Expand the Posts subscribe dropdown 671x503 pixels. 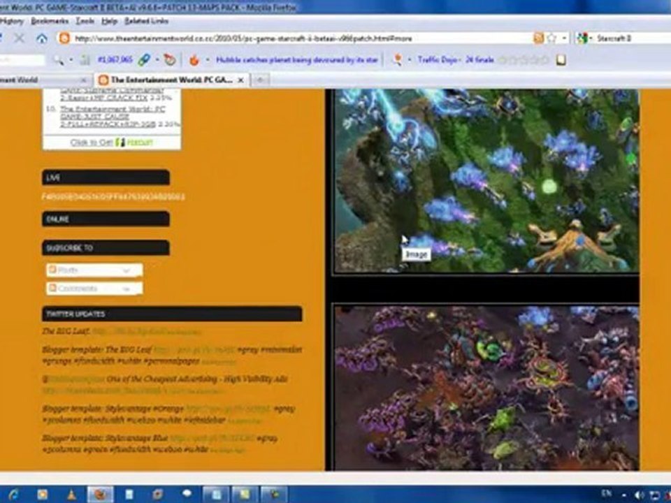94,270
